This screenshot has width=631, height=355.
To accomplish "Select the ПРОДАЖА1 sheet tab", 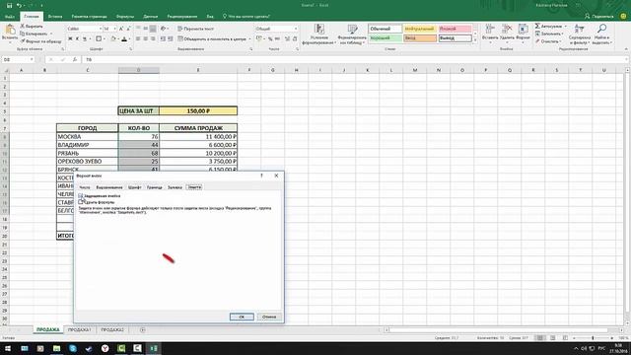I will point(79,329).
